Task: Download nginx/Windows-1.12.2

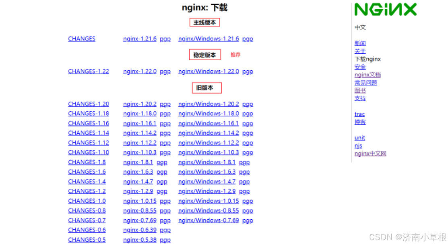Action: click(209, 143)
